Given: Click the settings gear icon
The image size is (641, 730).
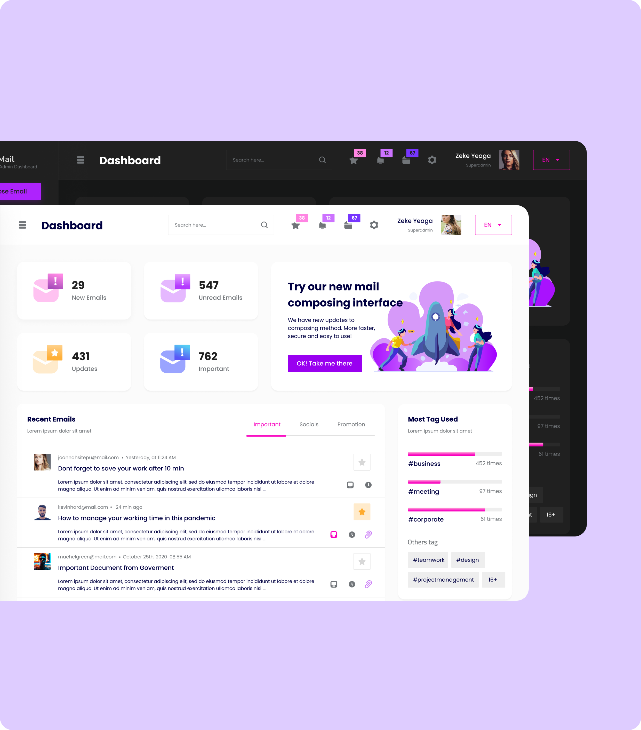Looking at the screenshot, I should tap(374, 225).
